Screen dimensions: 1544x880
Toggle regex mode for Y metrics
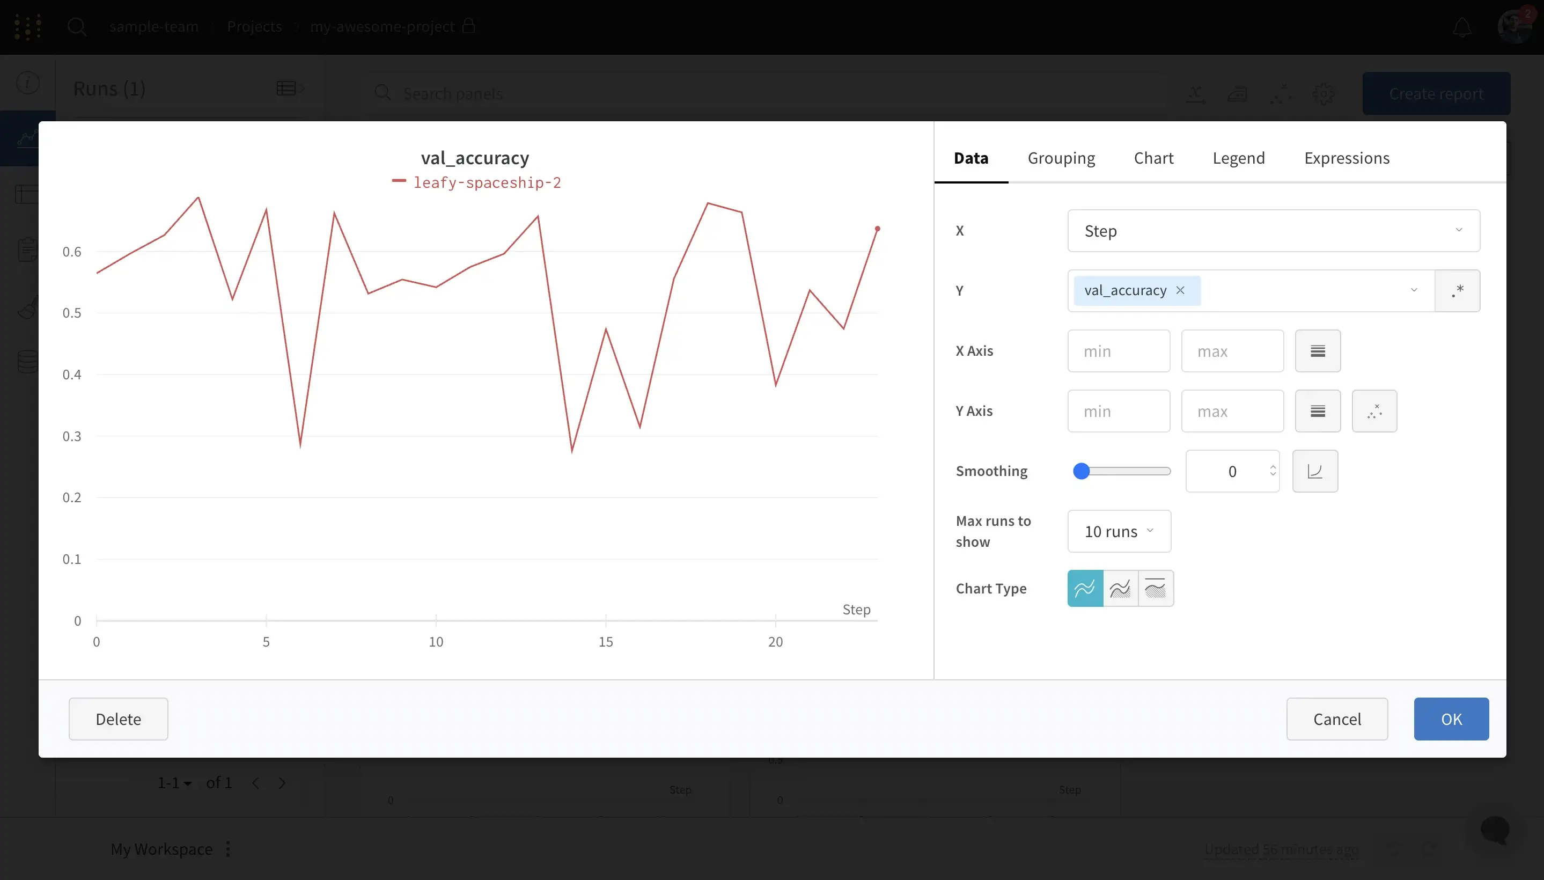point(1458,291)
